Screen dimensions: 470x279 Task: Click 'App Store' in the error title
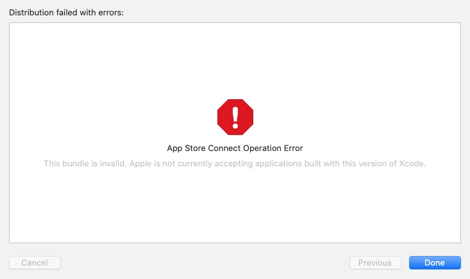[x=189, y=148]
